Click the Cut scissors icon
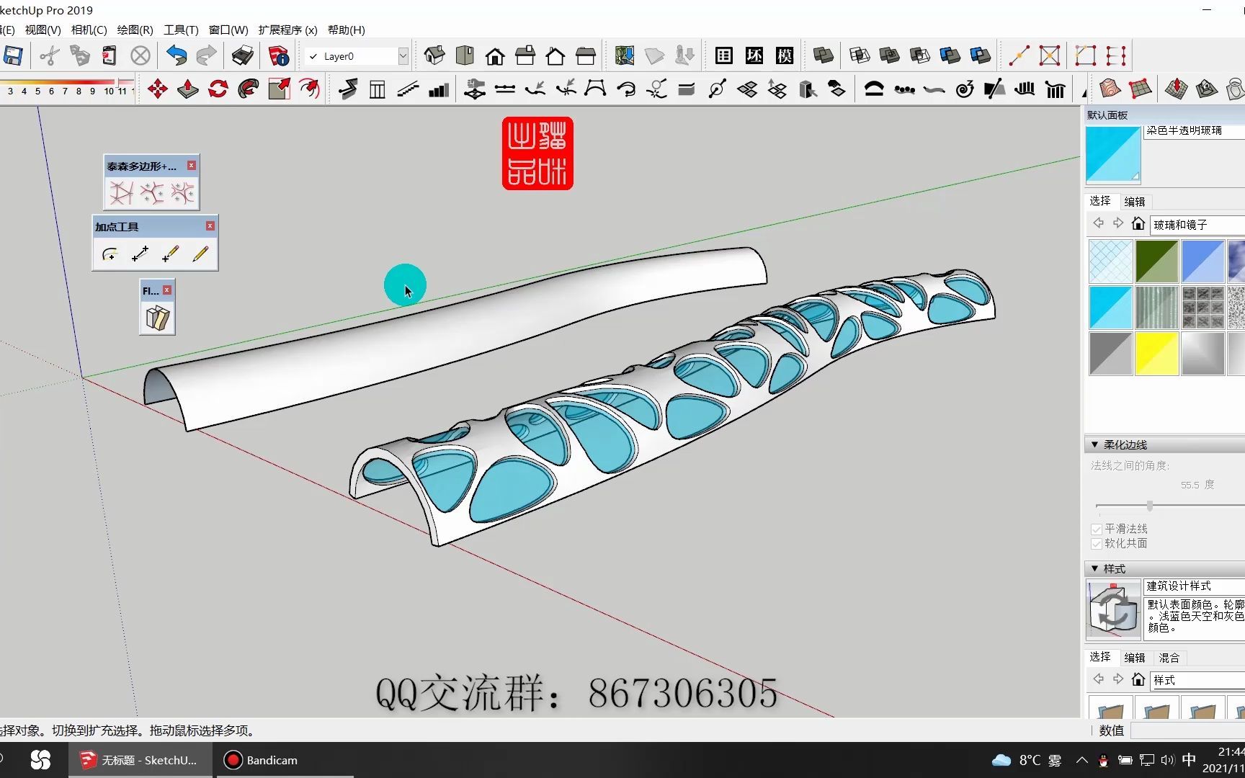Screen dimensions: 1245x778 point(49,55)
